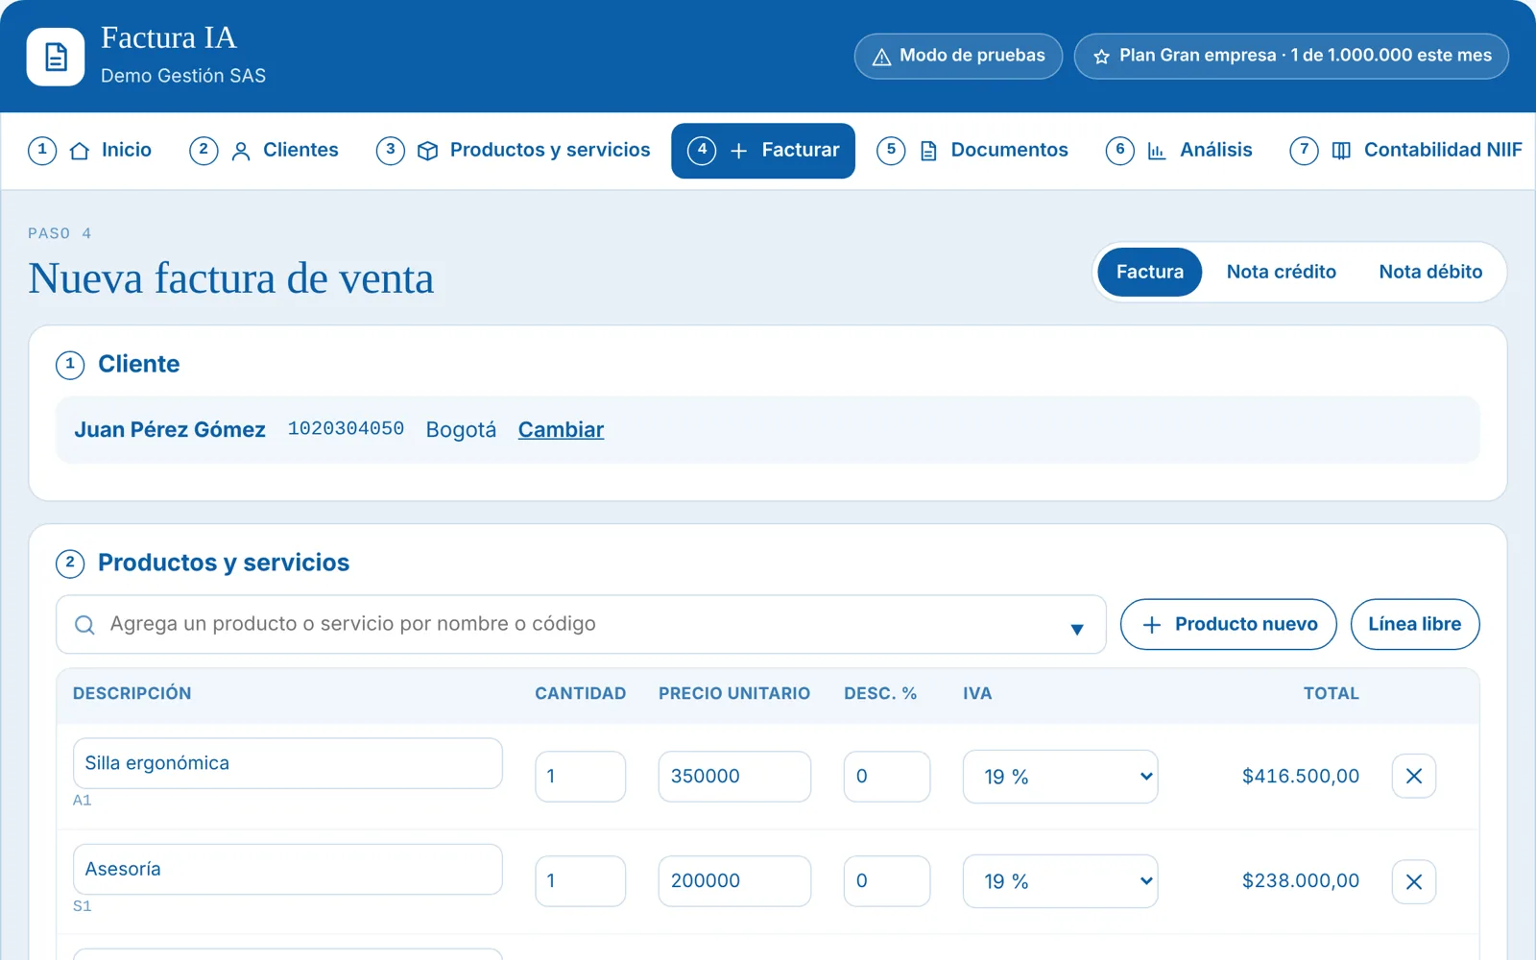Expand the product search dropdown arrow
This screenshot has width=1536, height=960.
click(1077, 630)
